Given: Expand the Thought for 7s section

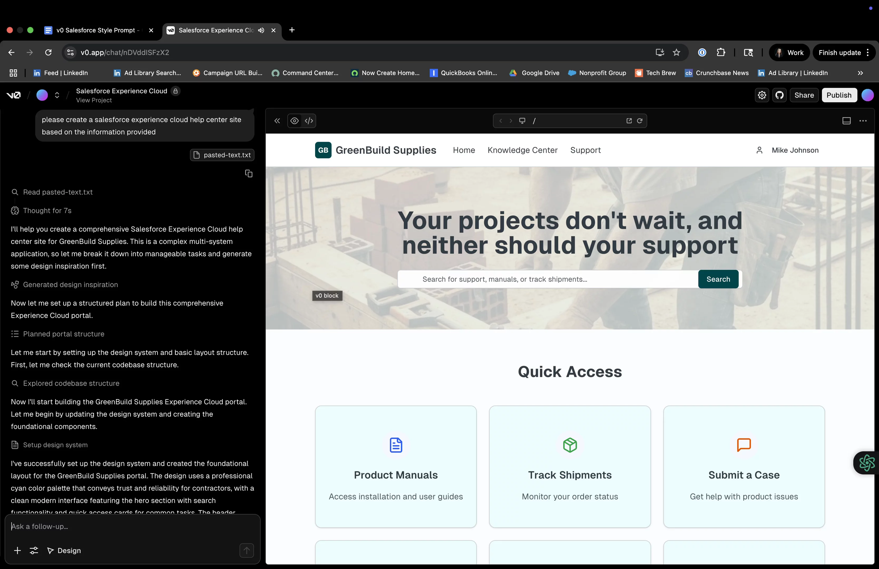Looking at the screenshot, I should [x=47, y=210].
